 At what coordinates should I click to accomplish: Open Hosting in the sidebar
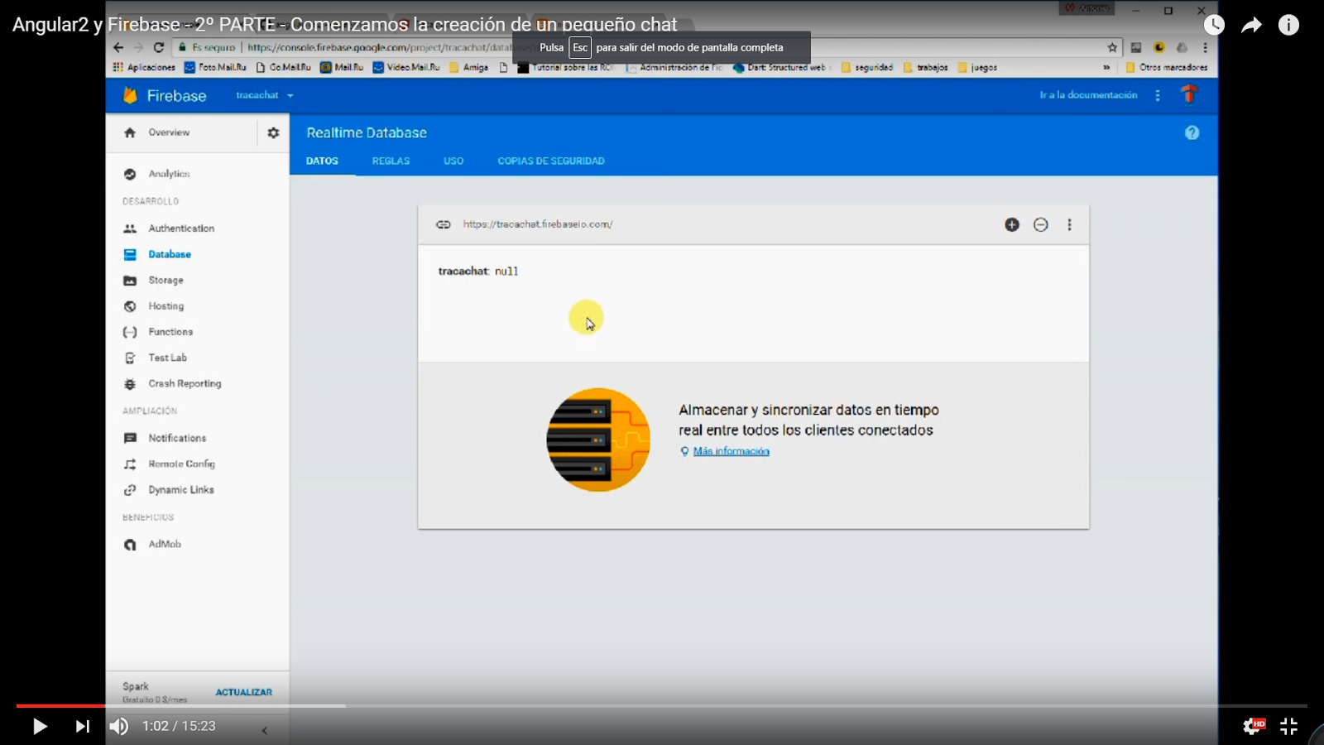165,305
